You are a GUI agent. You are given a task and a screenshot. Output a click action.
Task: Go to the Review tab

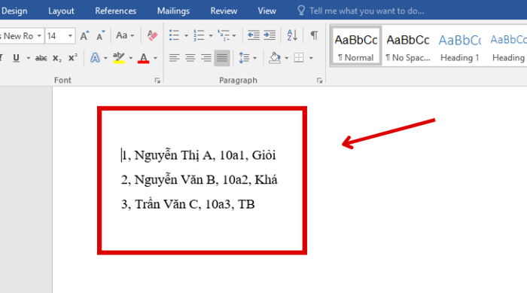[224, 11]
